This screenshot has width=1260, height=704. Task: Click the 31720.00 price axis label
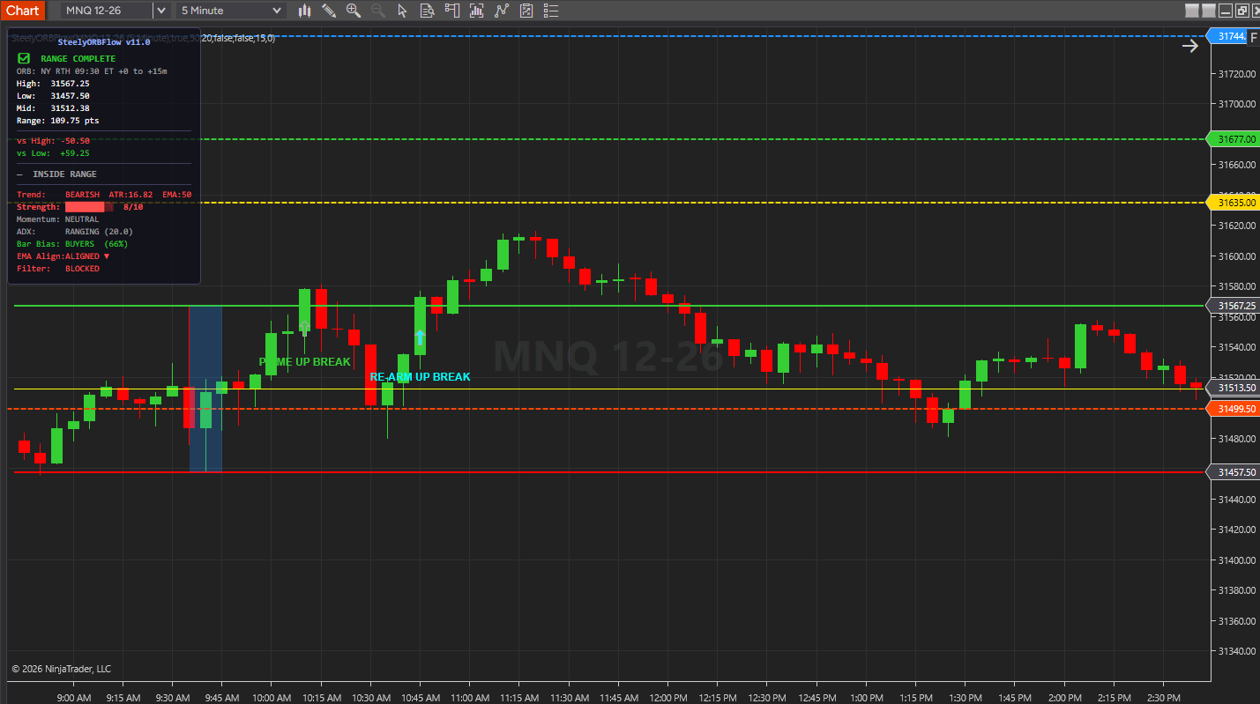tap(1235, 74)
